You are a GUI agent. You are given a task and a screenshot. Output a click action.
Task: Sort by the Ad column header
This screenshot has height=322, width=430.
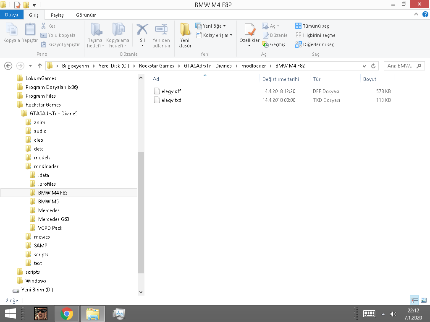[156, 79]
